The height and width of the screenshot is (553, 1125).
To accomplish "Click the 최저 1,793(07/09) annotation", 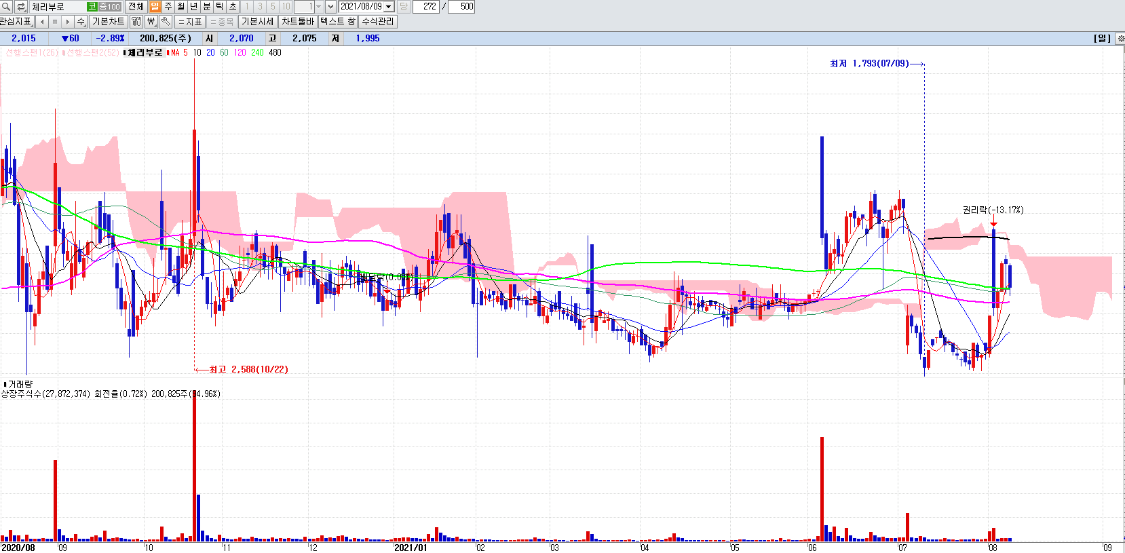I will [869, 63].
